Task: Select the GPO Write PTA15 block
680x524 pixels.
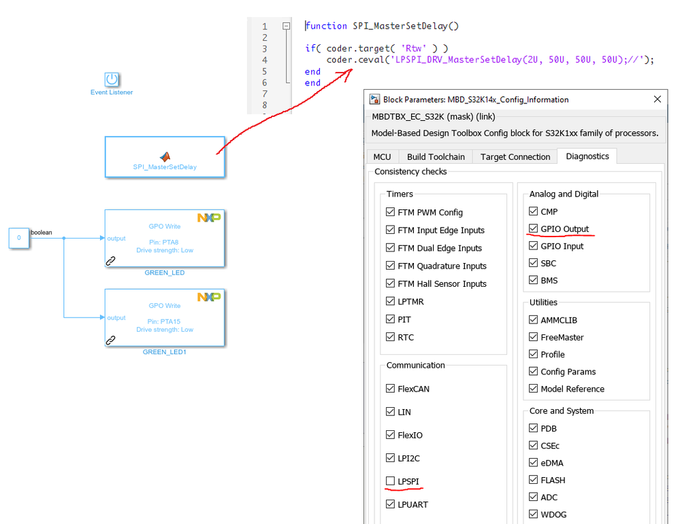Action: pos(165,317)
